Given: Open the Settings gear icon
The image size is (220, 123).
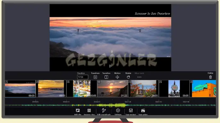Looking at the screenshot, I should (118, 110).
